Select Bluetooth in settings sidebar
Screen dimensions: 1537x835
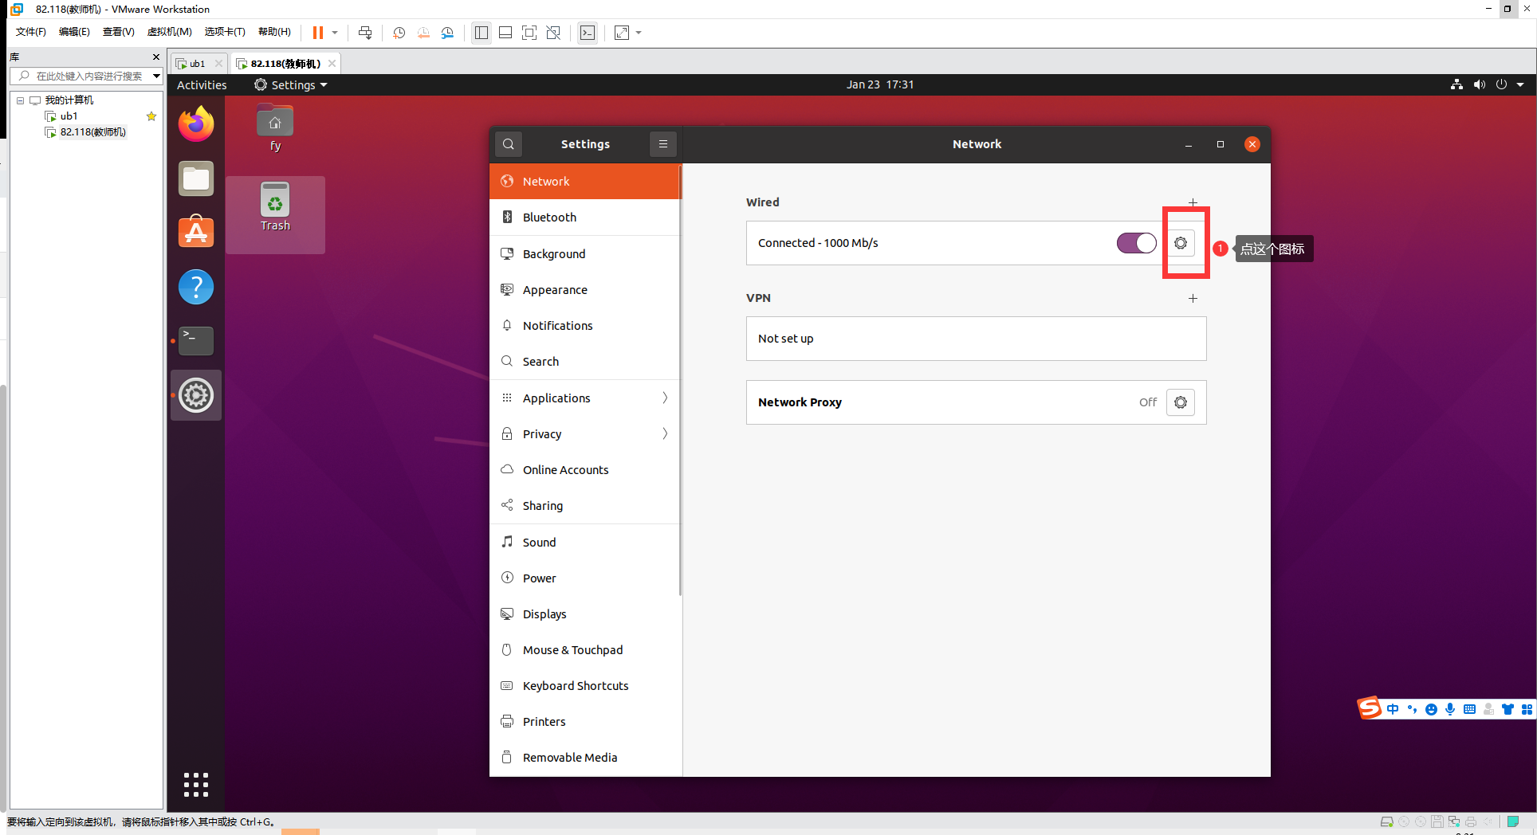(x=585, y=218)
